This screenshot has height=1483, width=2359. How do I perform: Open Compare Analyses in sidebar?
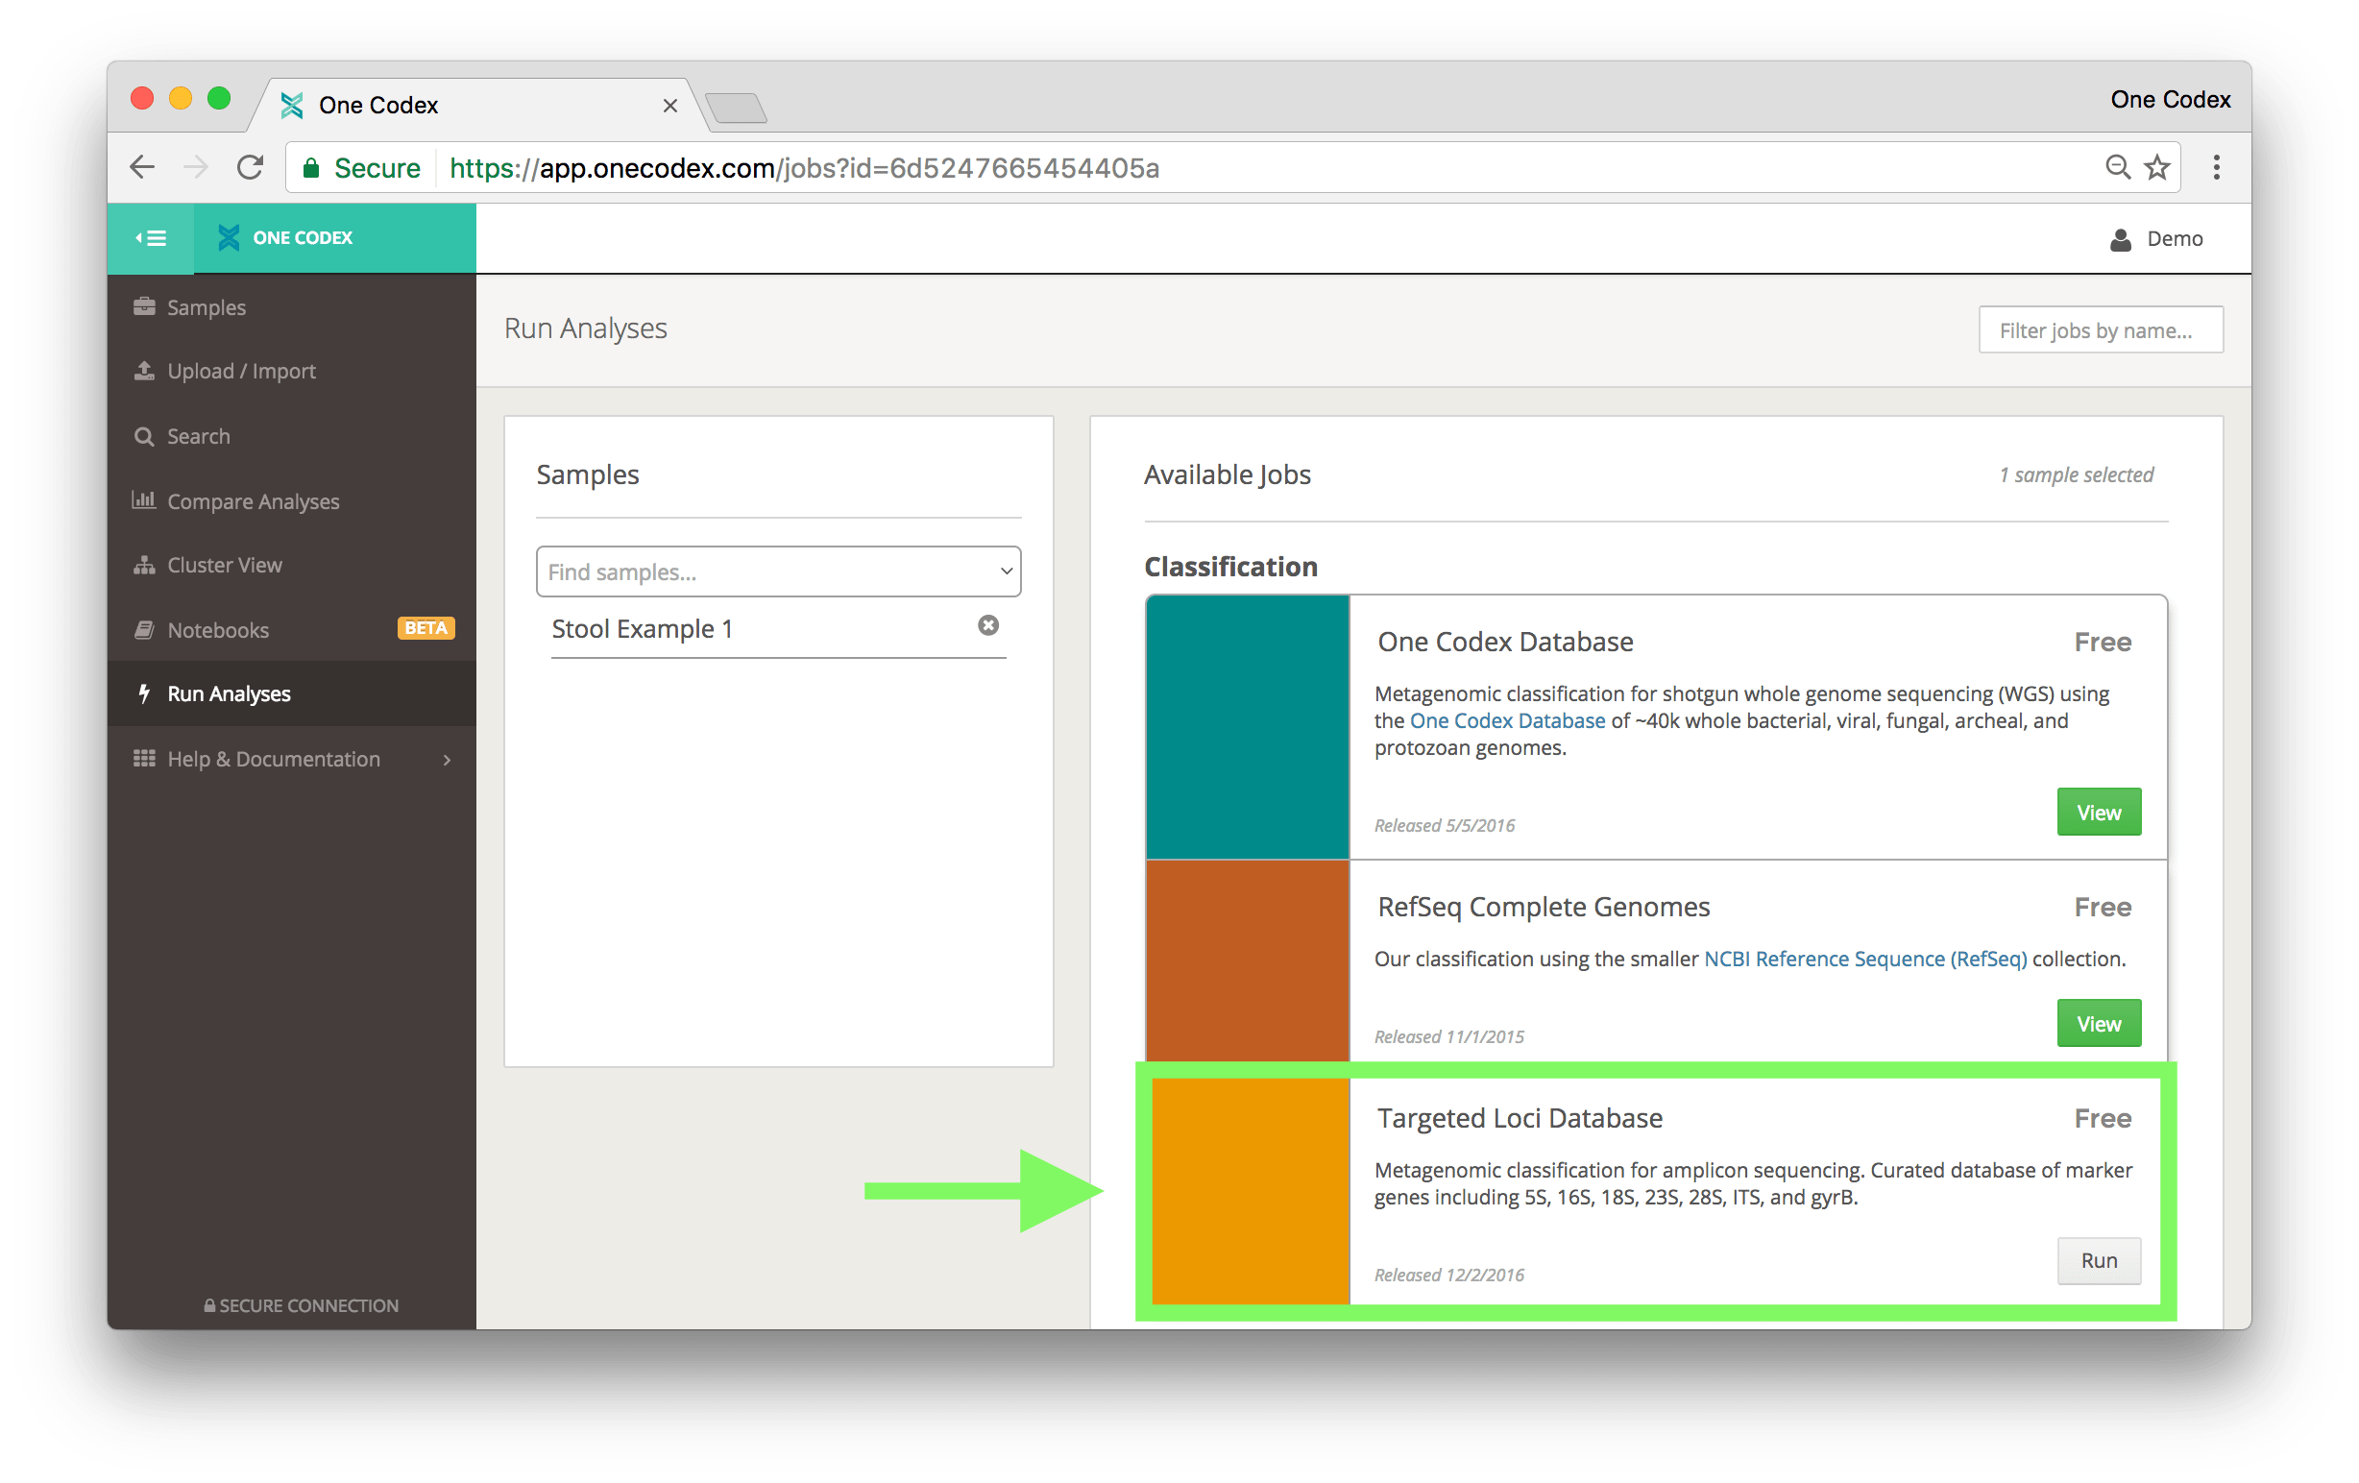pyautogui.click(x=291, y=500)
